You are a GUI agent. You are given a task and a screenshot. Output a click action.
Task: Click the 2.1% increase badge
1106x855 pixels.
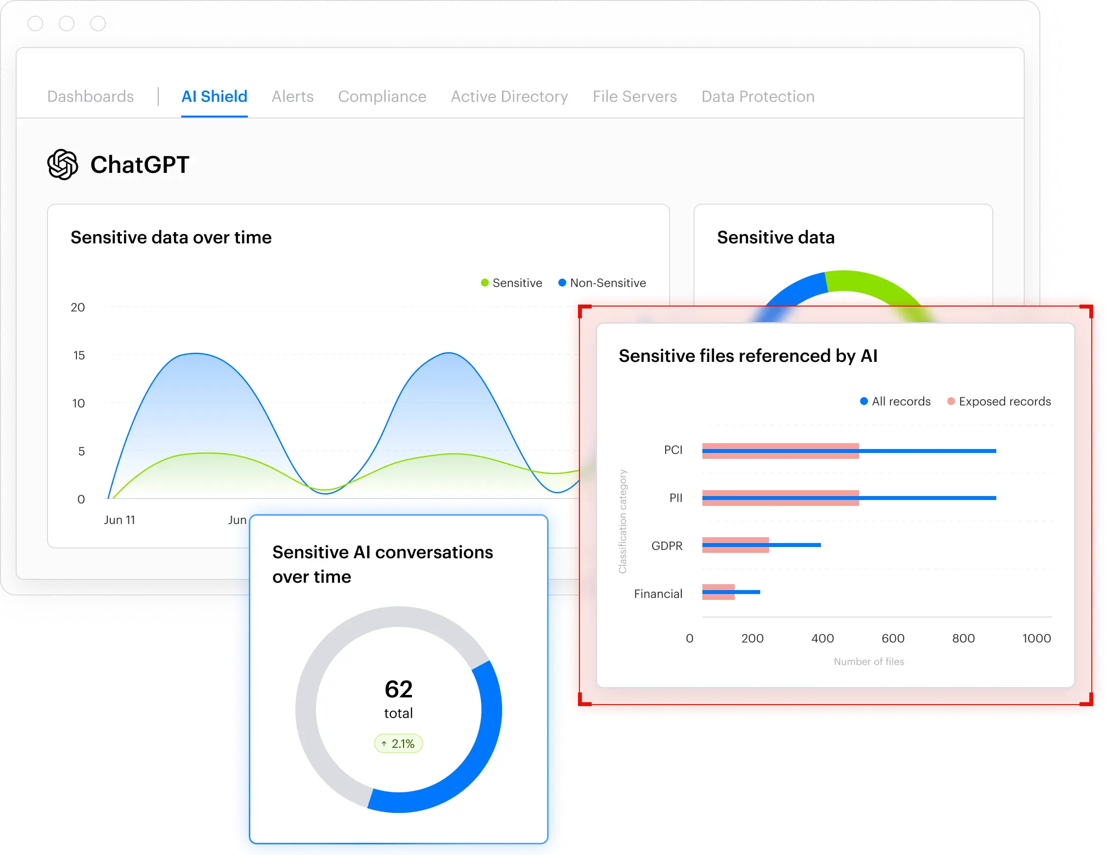(x=398, y=744)
